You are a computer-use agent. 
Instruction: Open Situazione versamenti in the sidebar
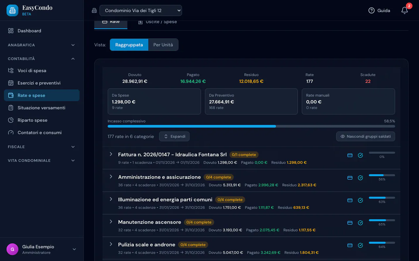click(42, 108)
